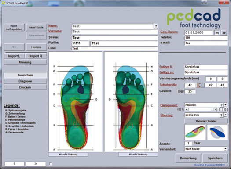Viewport: 231px width, 169px height.
Task: Select the blue insole cover preview image
Action: tap(217, 132)
